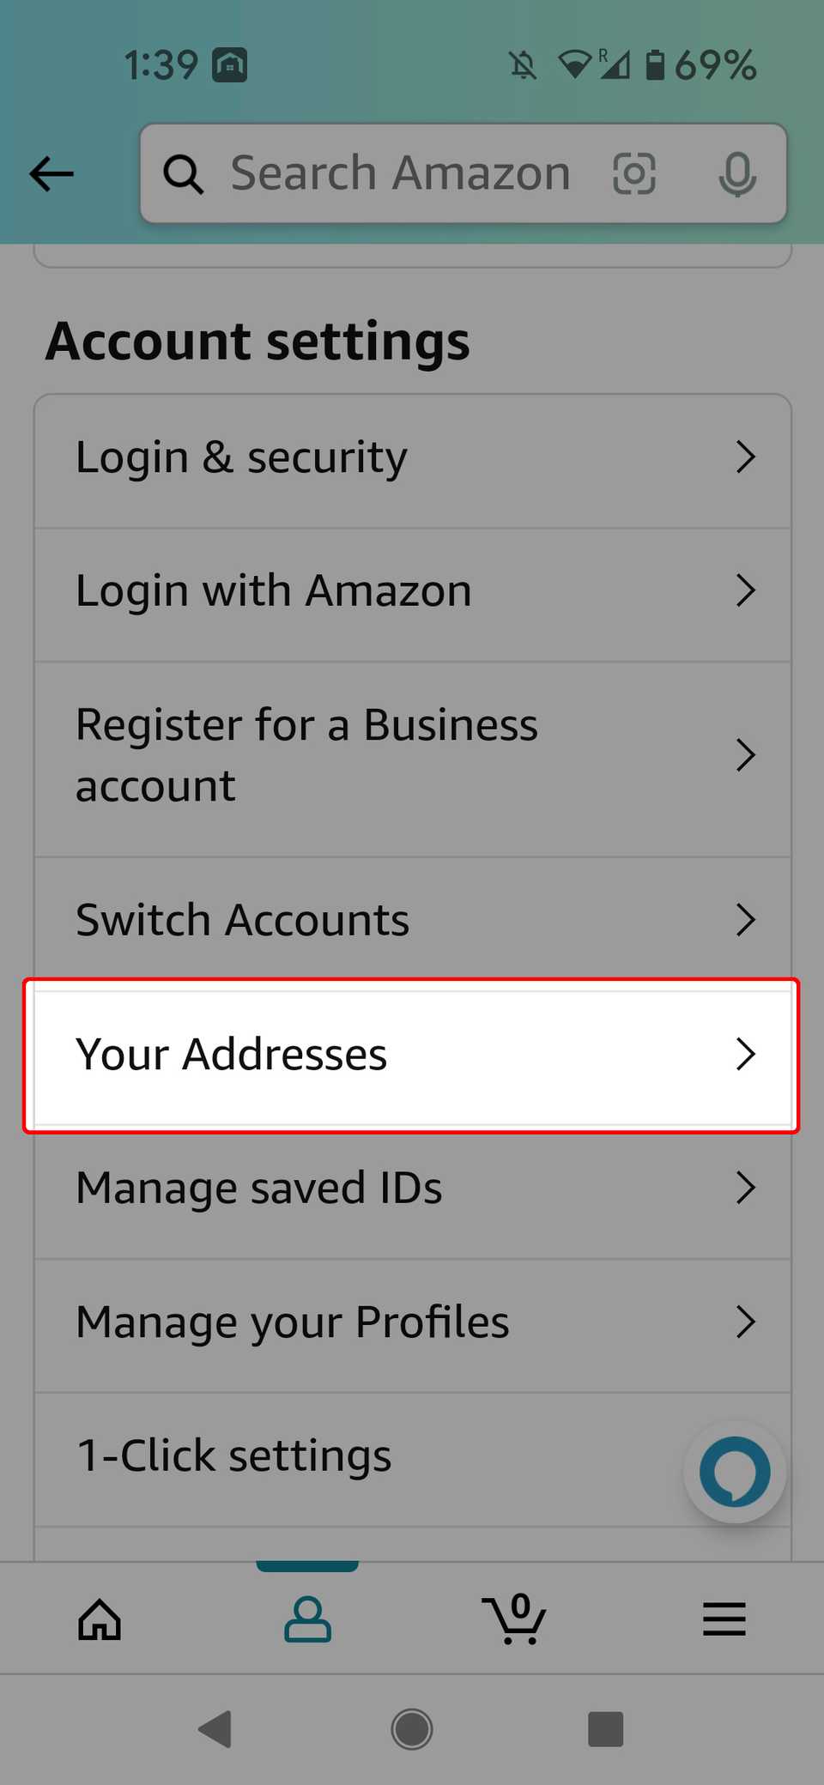Open the shopping cart icon
The width and height of the screenshot is (824, 1785).
[x=515, y=1619]
